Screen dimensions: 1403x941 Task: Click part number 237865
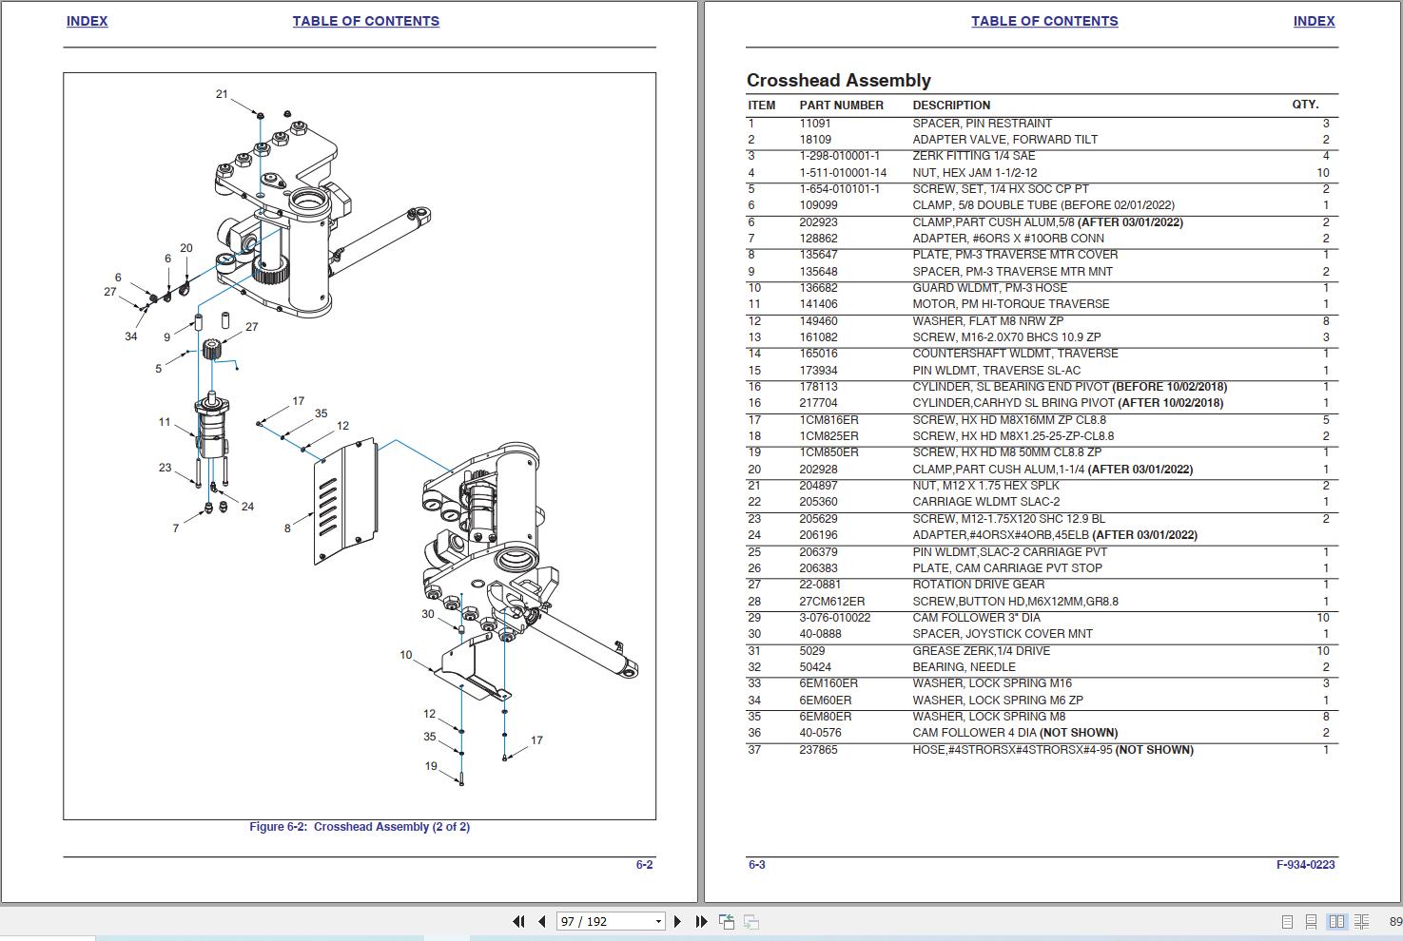point(818,750)
